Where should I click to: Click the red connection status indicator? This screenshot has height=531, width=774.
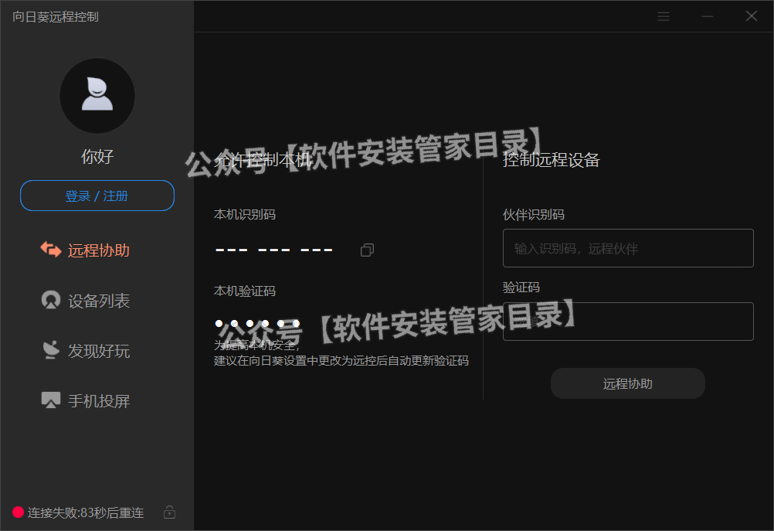coord(19,512)
